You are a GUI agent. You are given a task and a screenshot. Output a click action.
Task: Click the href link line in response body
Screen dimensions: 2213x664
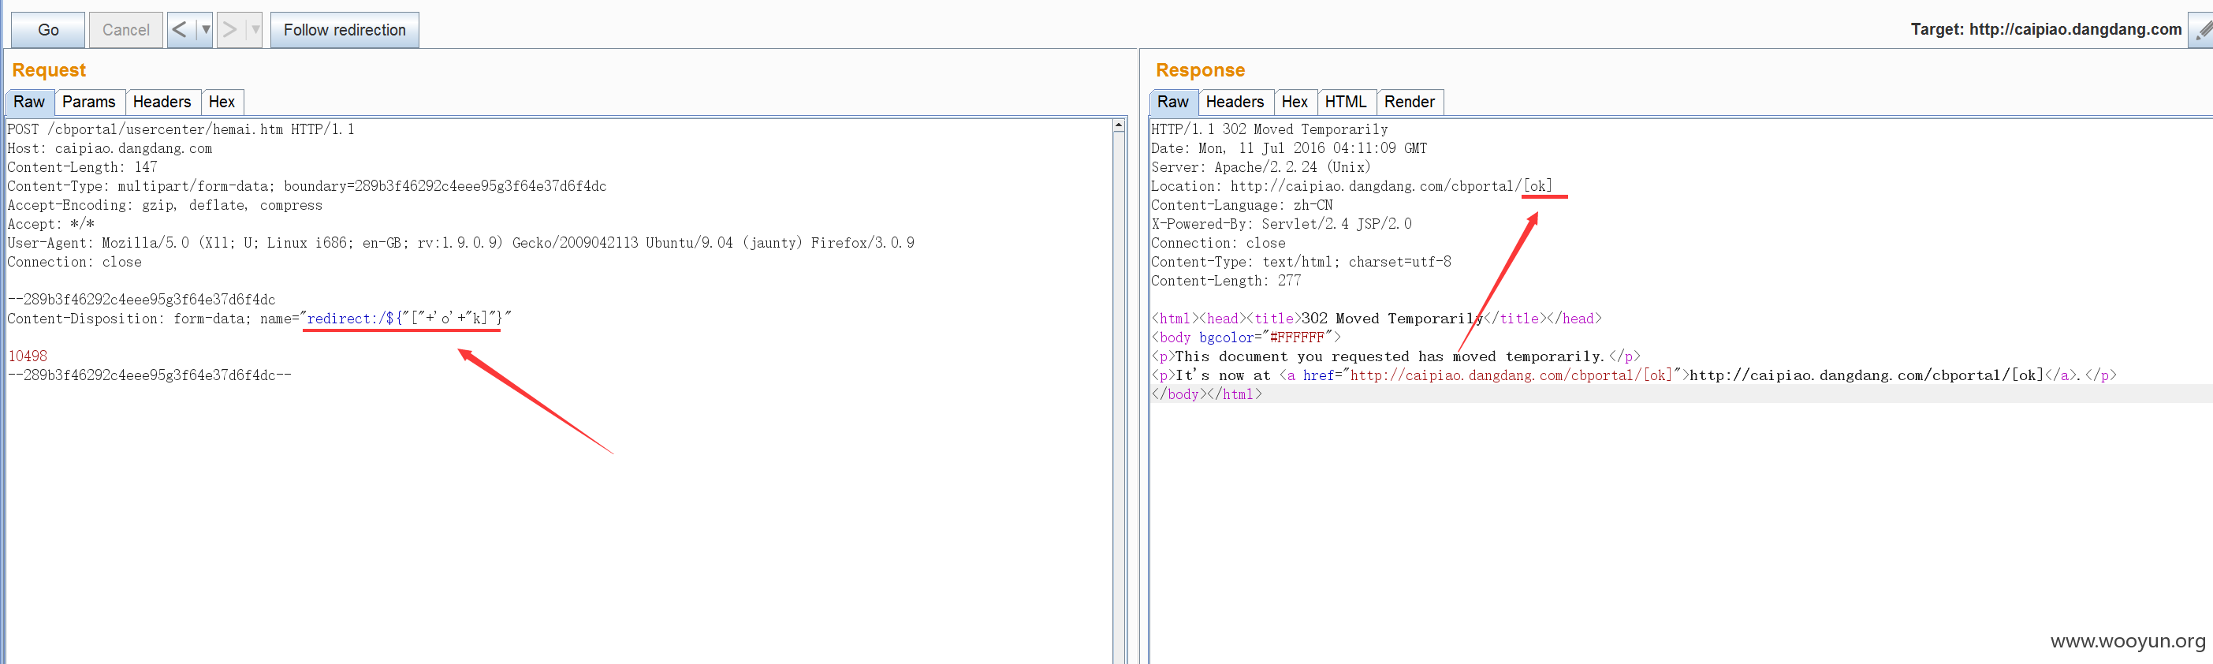coord(1633,375)
